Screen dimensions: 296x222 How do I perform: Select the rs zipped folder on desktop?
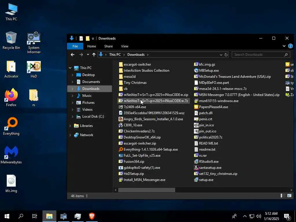tap(34, 97)
